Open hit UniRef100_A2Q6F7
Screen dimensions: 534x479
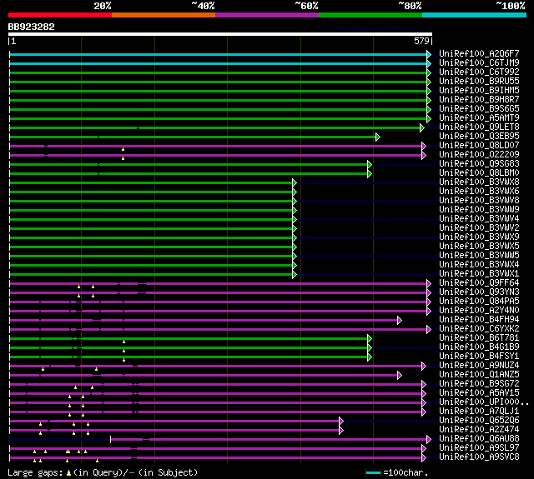pos(479,53)
